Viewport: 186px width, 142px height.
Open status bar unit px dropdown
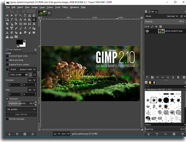[57, 134]
